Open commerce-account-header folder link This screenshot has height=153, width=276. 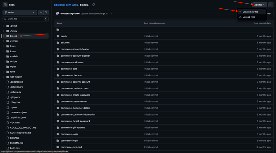click(75, 49)
